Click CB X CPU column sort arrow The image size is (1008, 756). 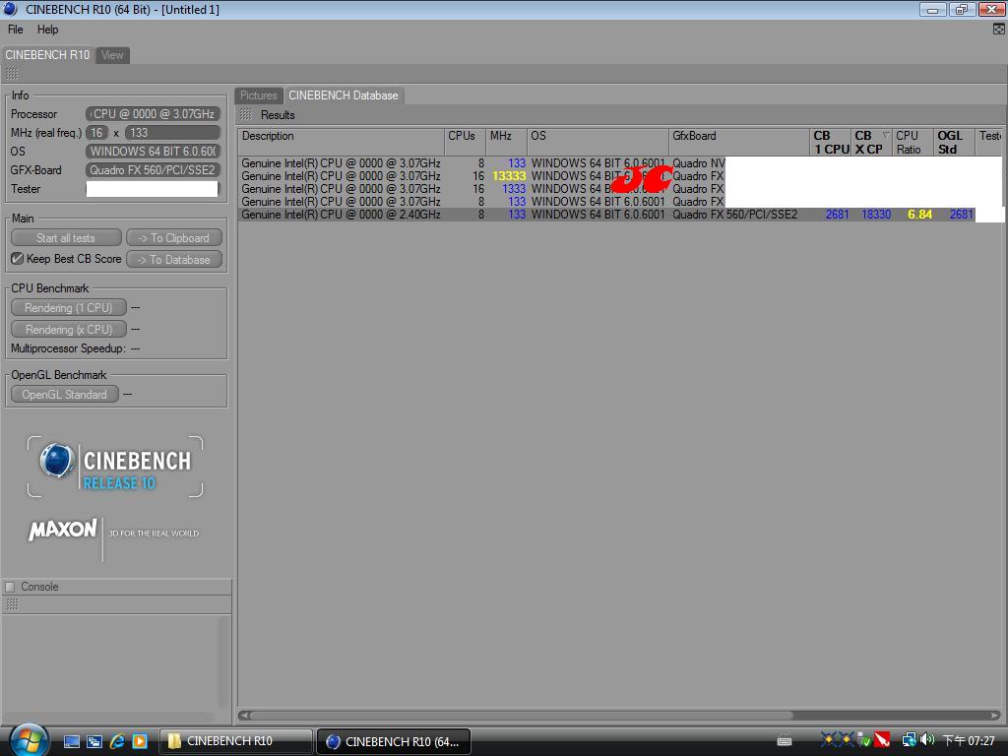coord(886,135)
